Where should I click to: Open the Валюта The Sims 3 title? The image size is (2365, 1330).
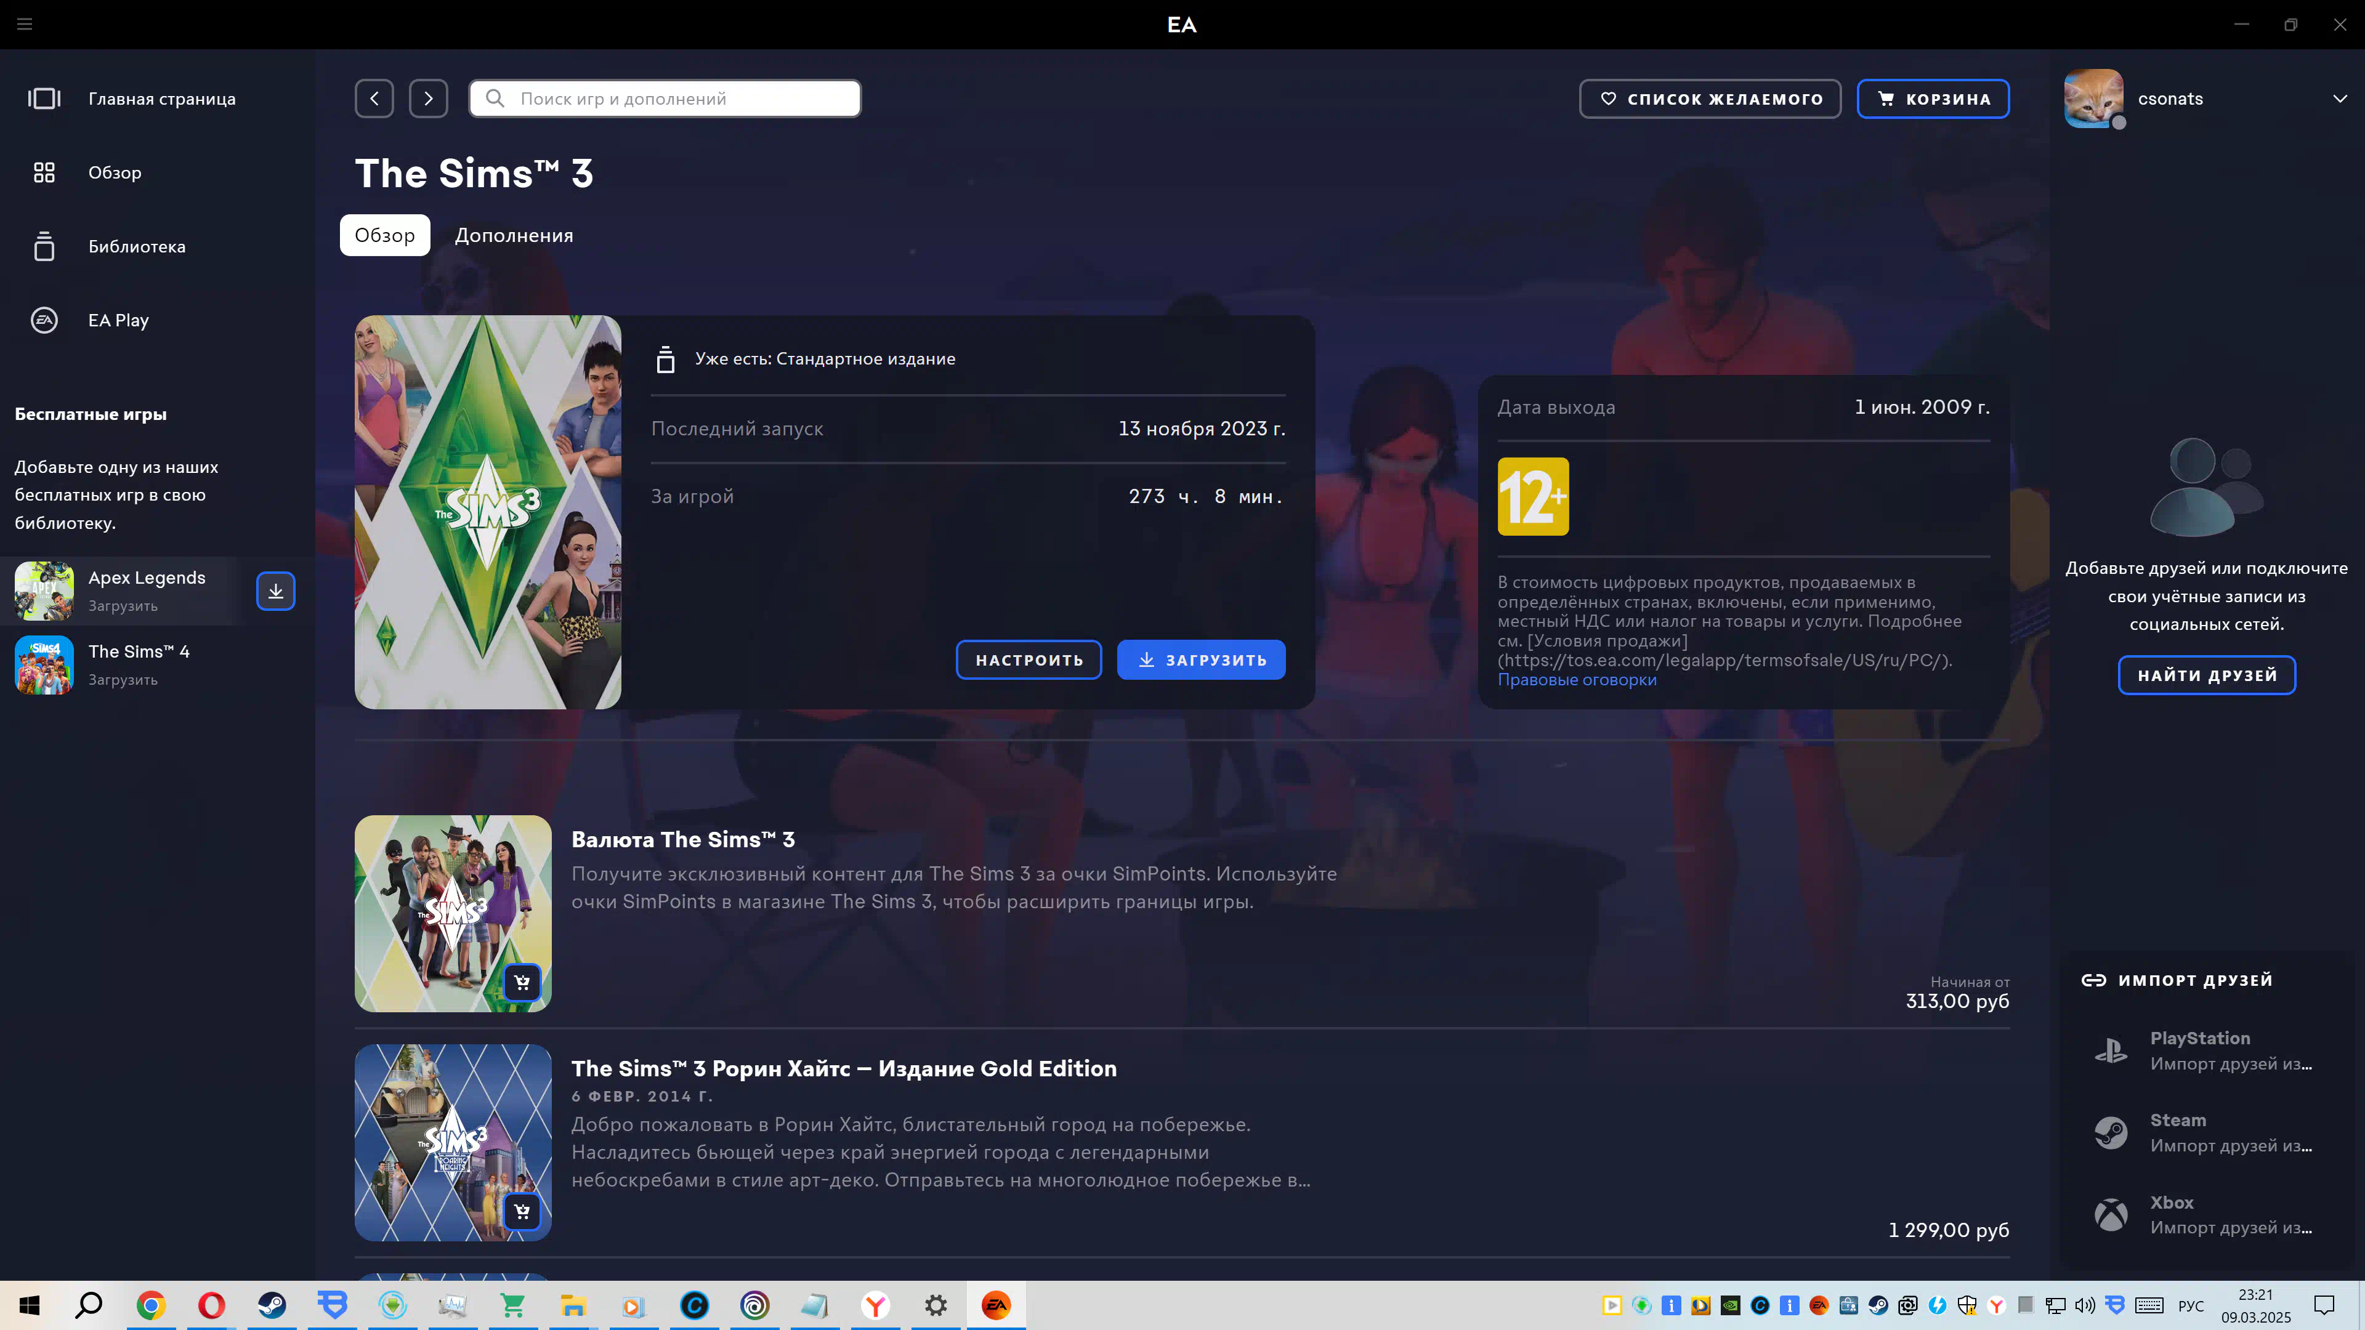tap(683, 839)
